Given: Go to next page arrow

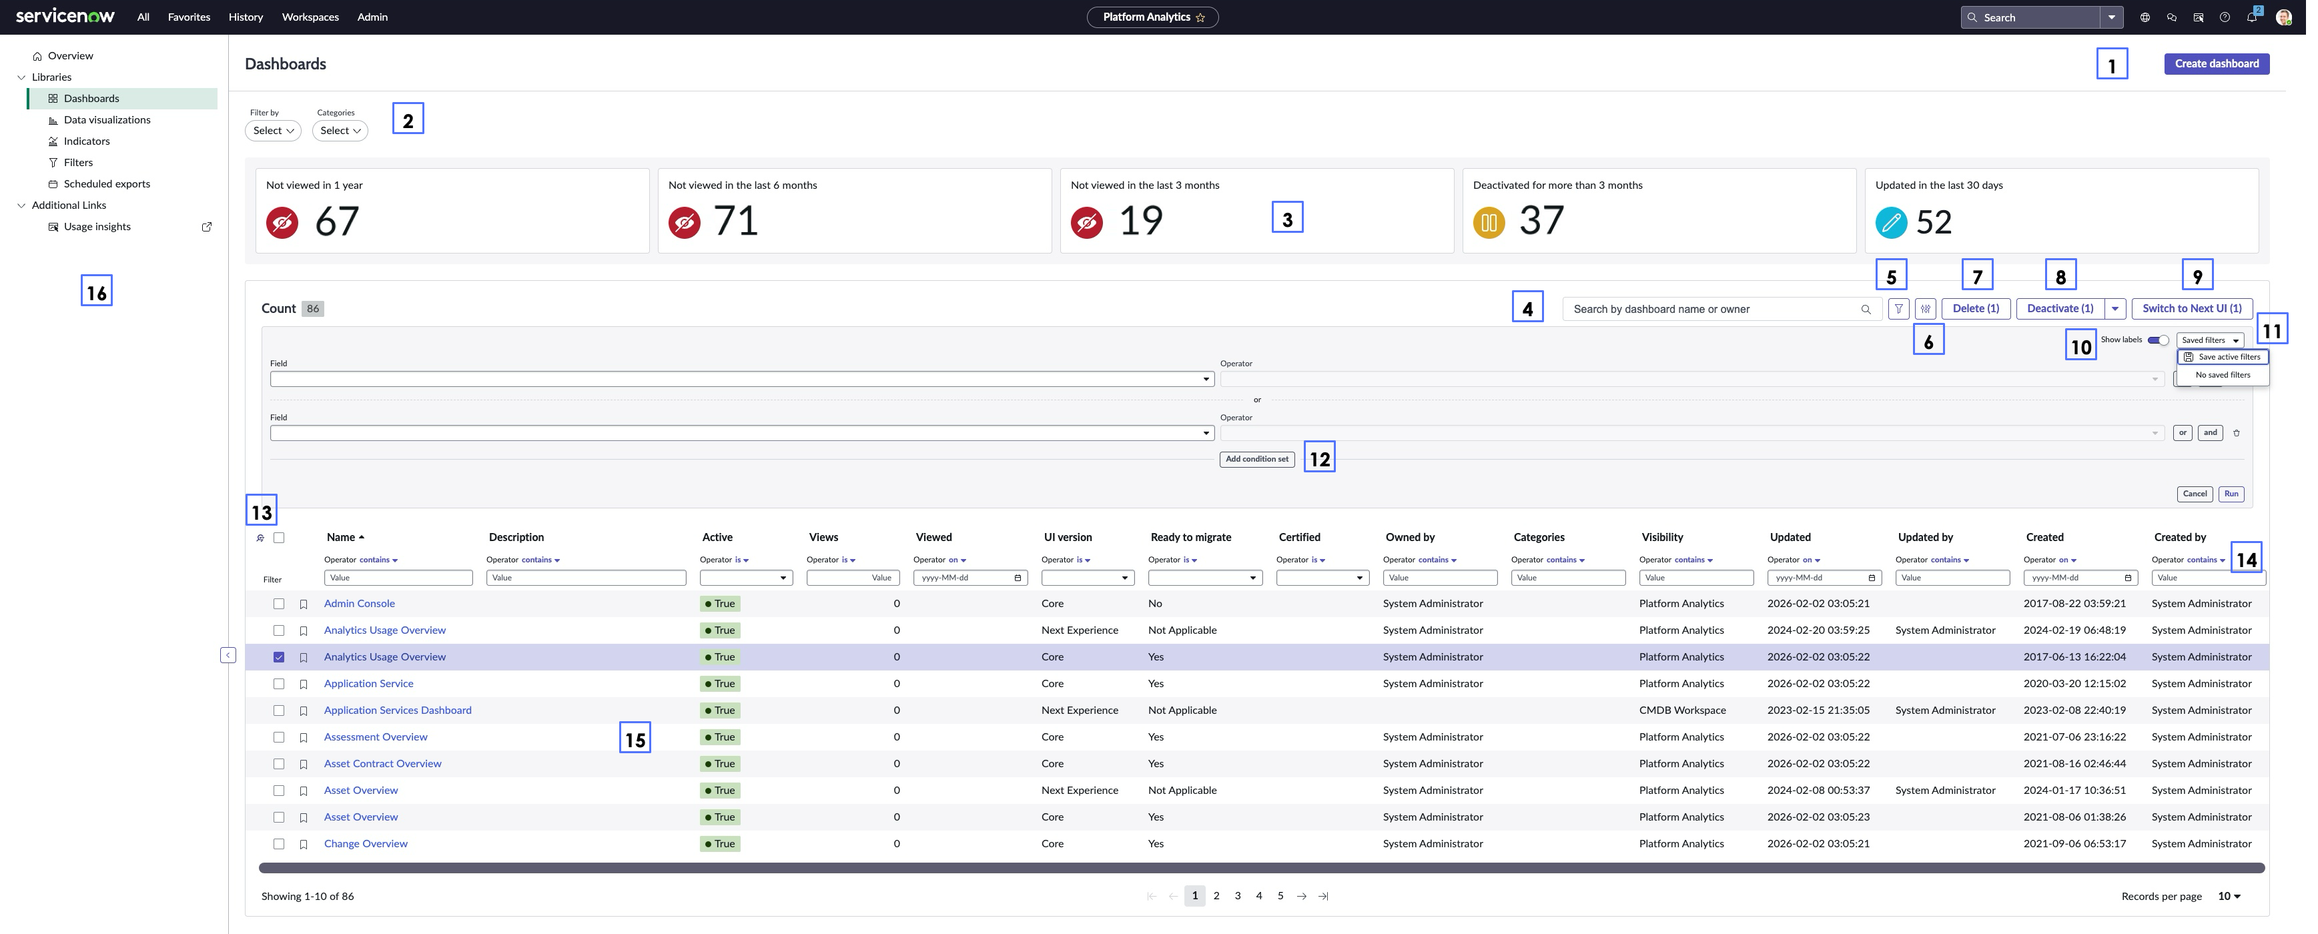Looking at the screenshot, I should click(x=1301, y=896).
